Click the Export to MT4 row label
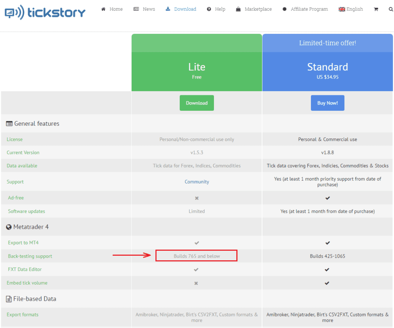This screenshot has height=328, width=394. pos(23,243)
